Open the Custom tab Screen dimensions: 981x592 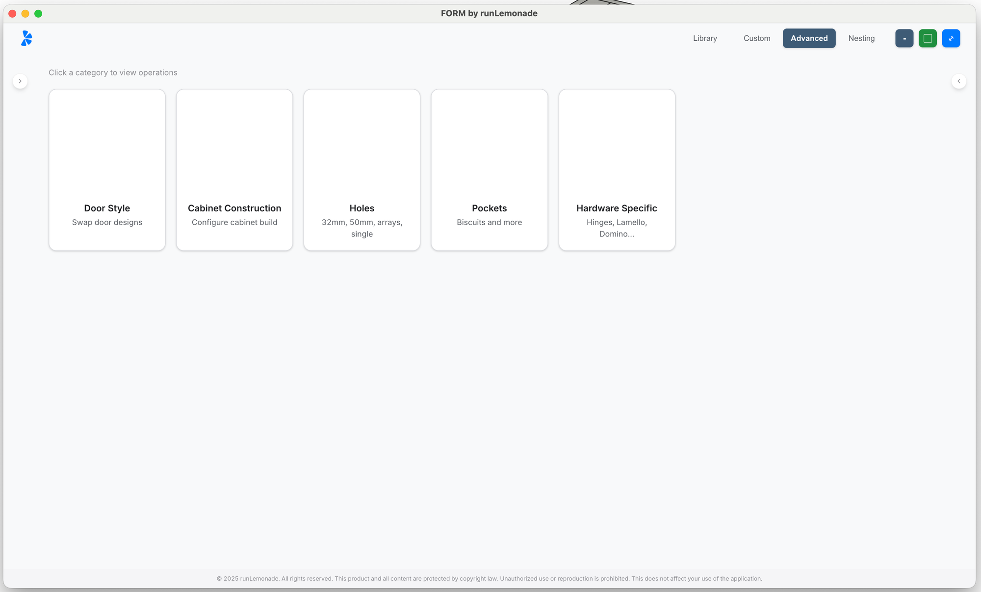click(756, 38)
